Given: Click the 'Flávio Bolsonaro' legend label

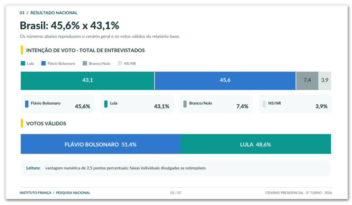Looking at the screenshot, I should pos(61,63).
